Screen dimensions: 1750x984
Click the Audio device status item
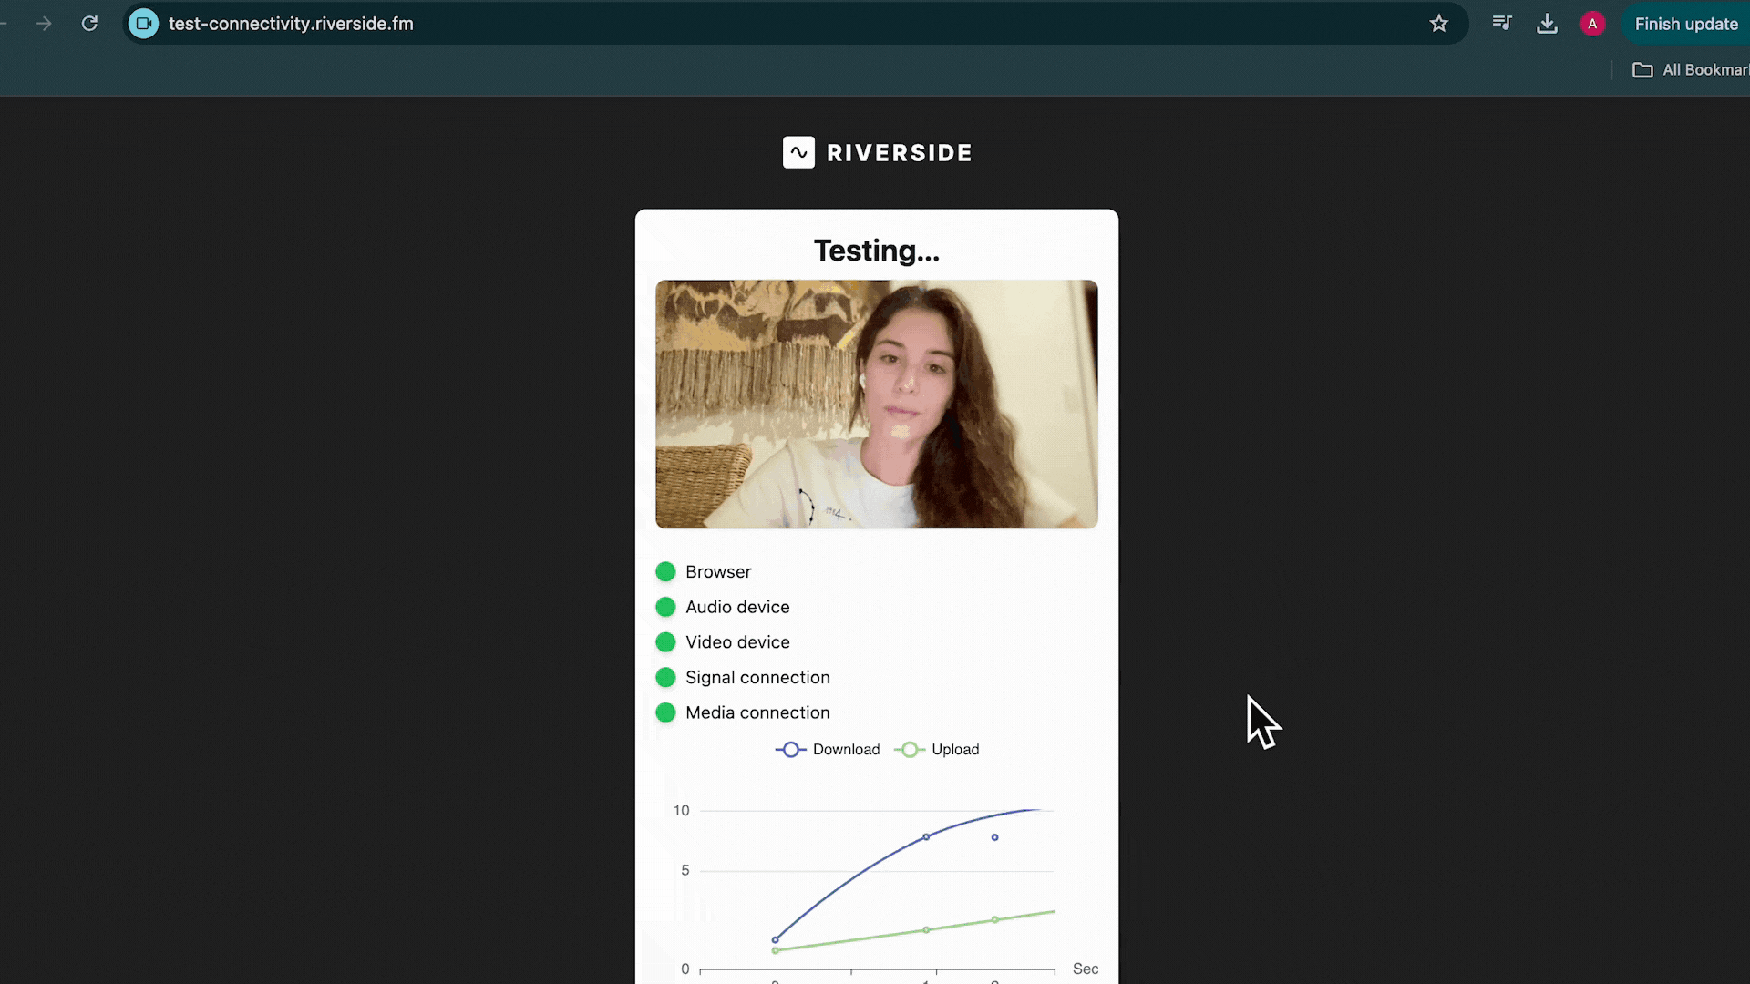[x=736, y=607]
